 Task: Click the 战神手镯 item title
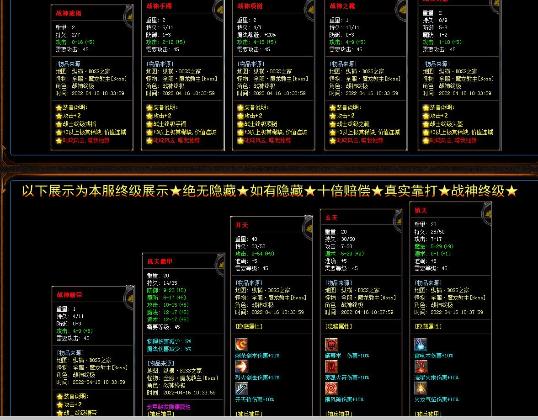pos(160,6)
